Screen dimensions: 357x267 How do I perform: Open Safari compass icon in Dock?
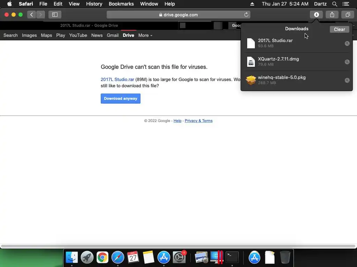pos(118,258)
